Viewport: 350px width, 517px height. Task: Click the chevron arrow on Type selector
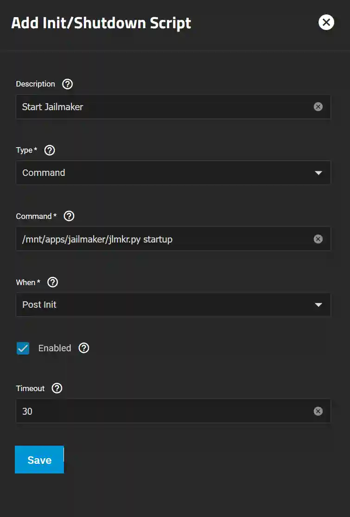click(318, 172)
